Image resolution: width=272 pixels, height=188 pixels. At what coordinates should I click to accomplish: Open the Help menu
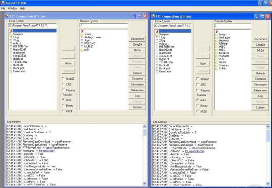pyautogui.click(x=22, y=9)
